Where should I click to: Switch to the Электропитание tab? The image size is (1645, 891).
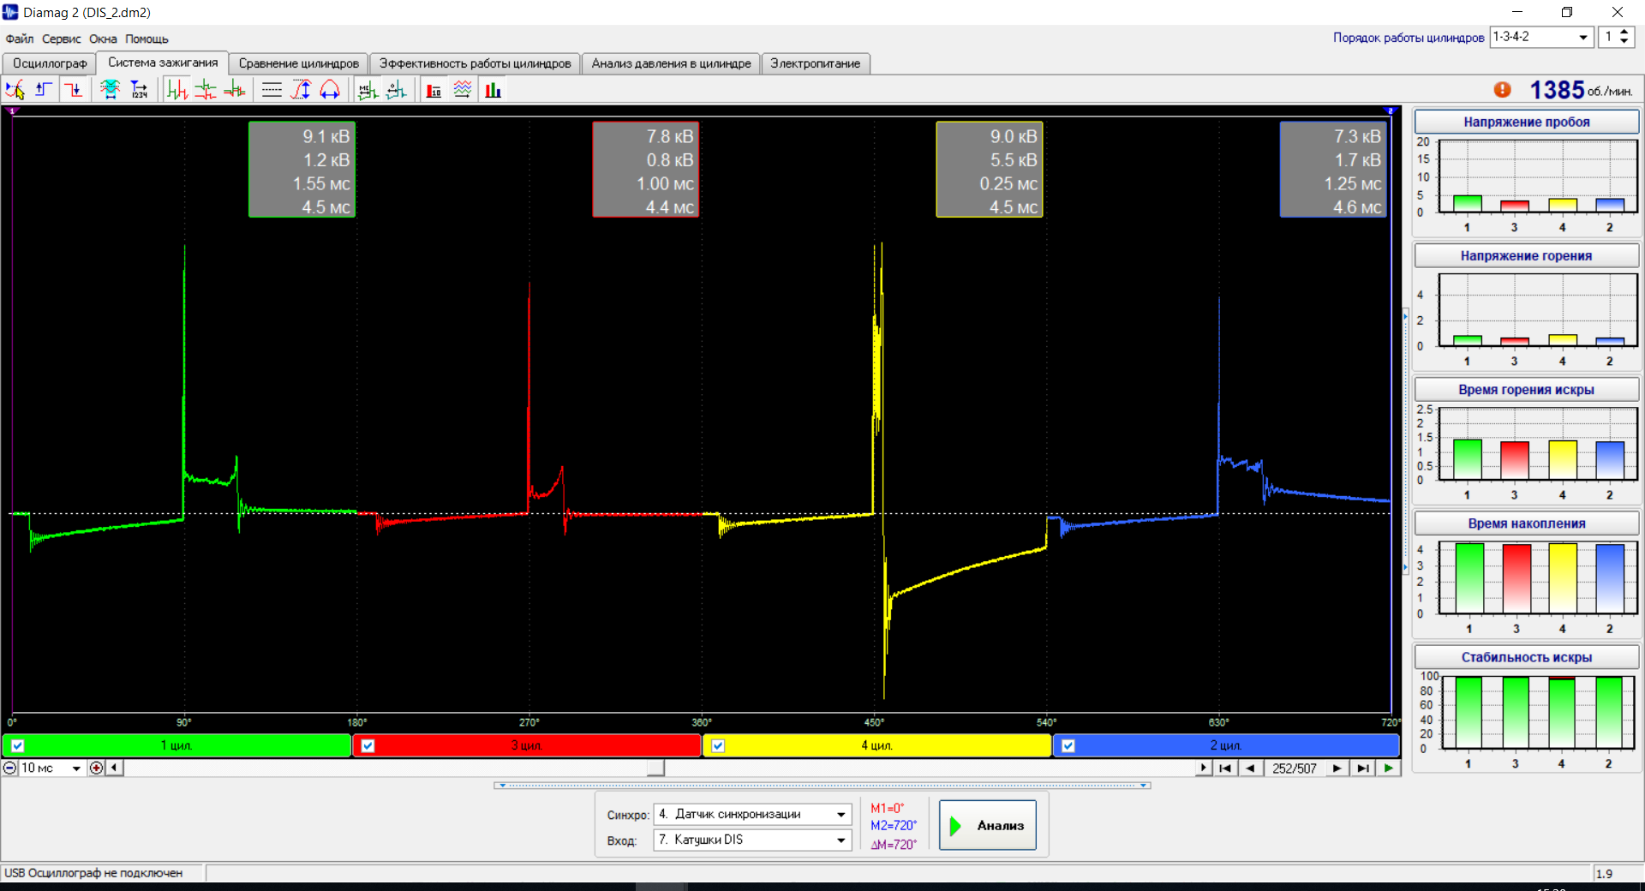(815, 63)
